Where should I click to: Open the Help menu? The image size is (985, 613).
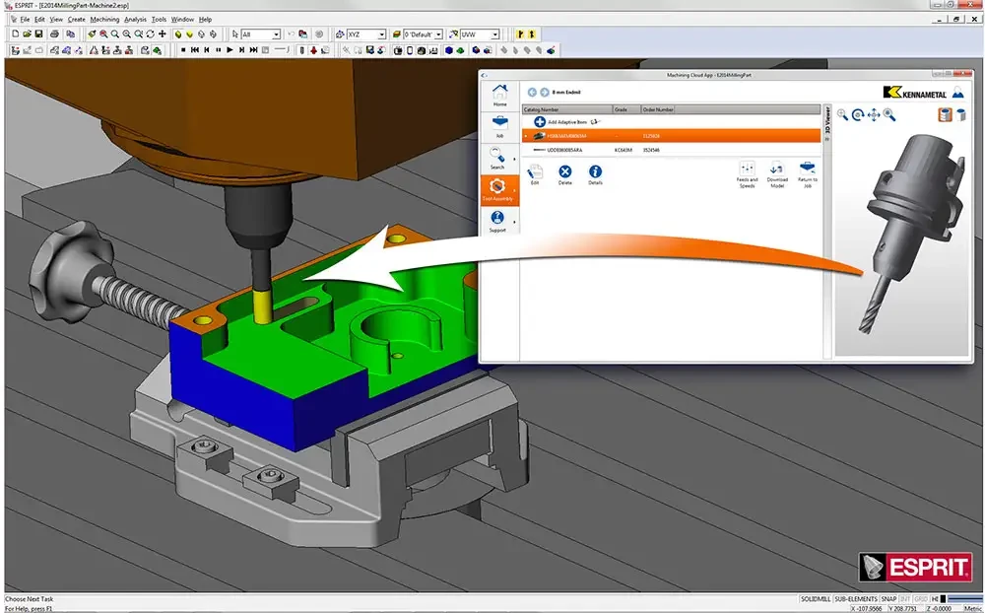[x=206, y=20]
